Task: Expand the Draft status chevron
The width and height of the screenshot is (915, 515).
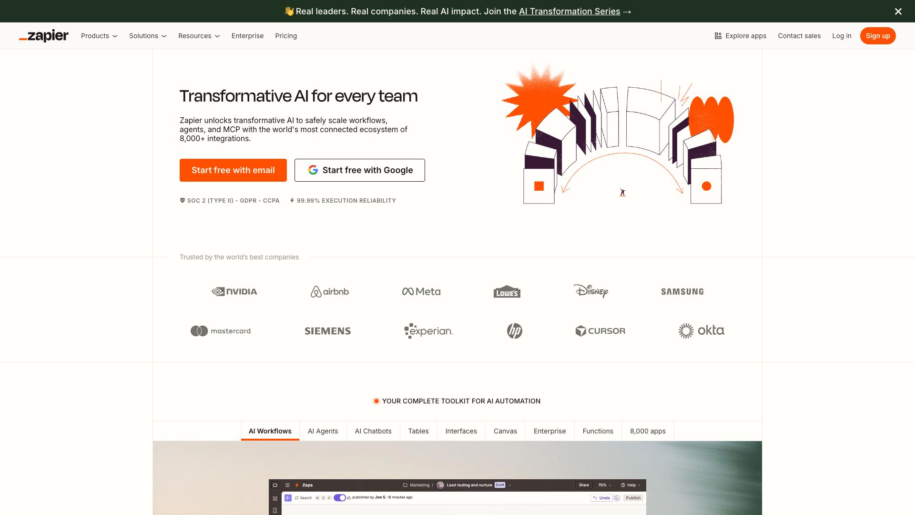Action: pyautogui.click(x=509, y=485)
